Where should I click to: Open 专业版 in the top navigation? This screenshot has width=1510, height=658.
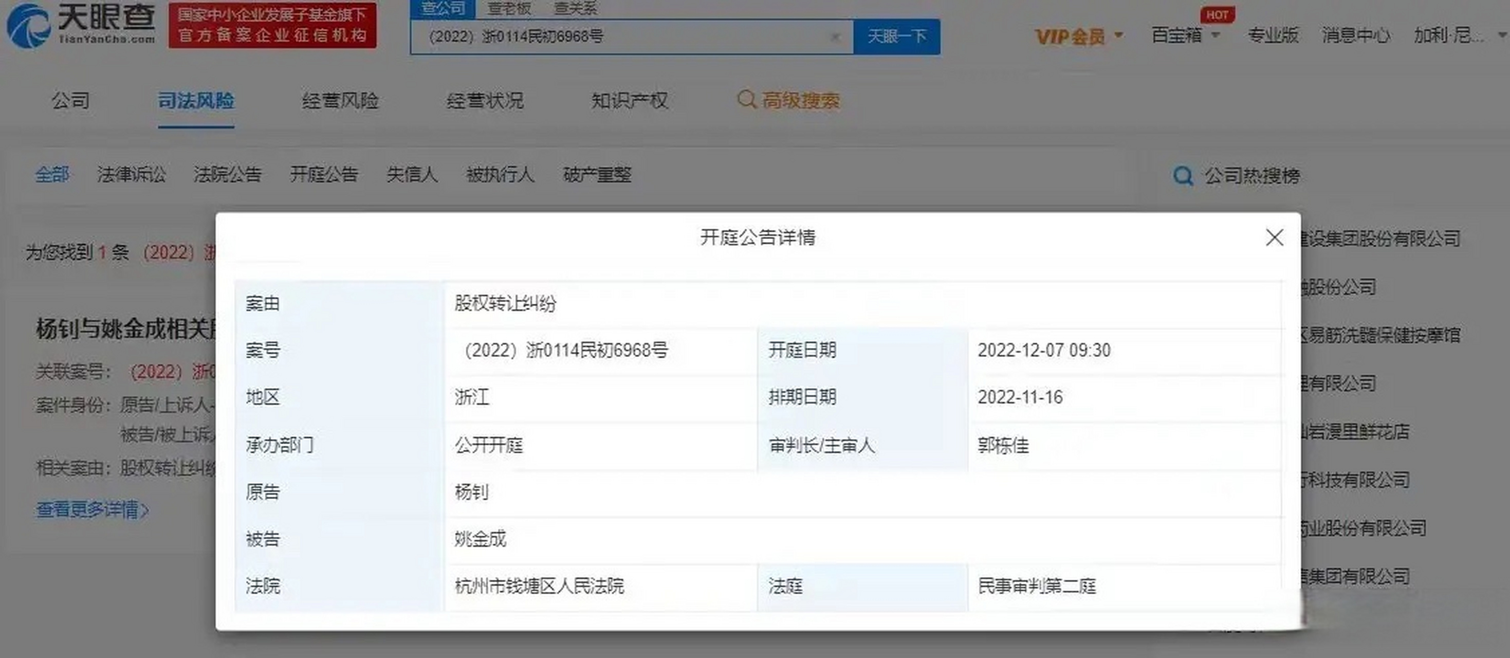1273,35
